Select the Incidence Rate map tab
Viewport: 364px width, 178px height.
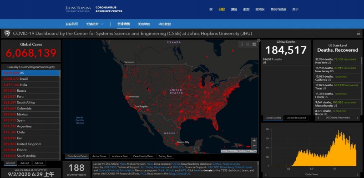[120, 156]
